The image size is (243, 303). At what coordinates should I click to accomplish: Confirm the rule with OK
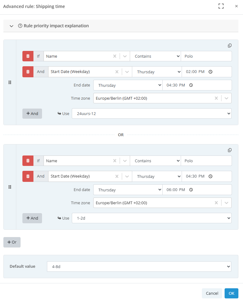pos(231,293)
